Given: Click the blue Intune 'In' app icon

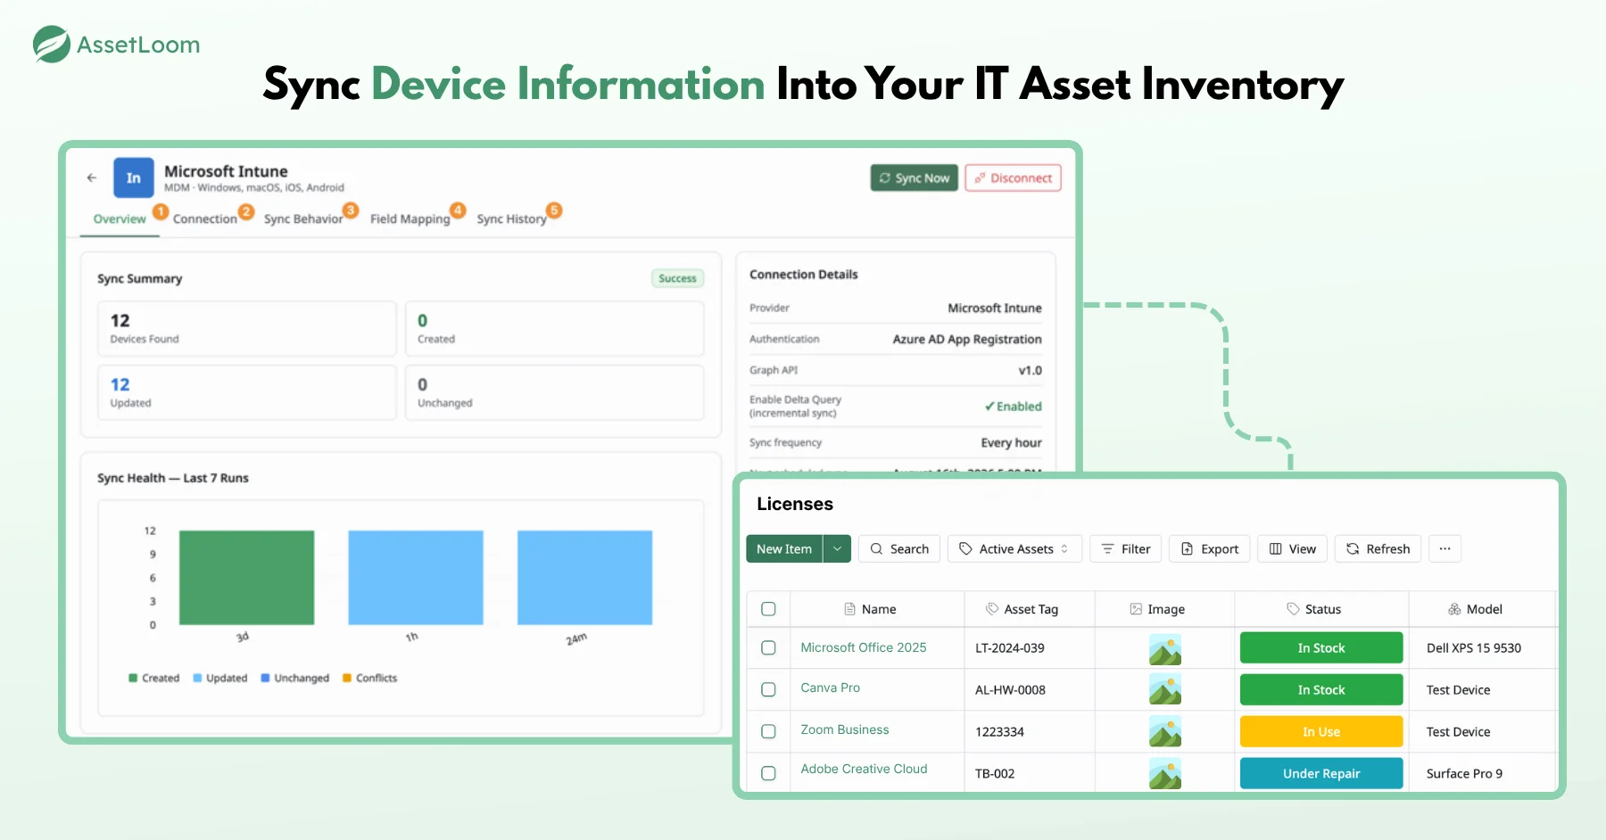Looking at the screenshot, I should tap(133, 177).
